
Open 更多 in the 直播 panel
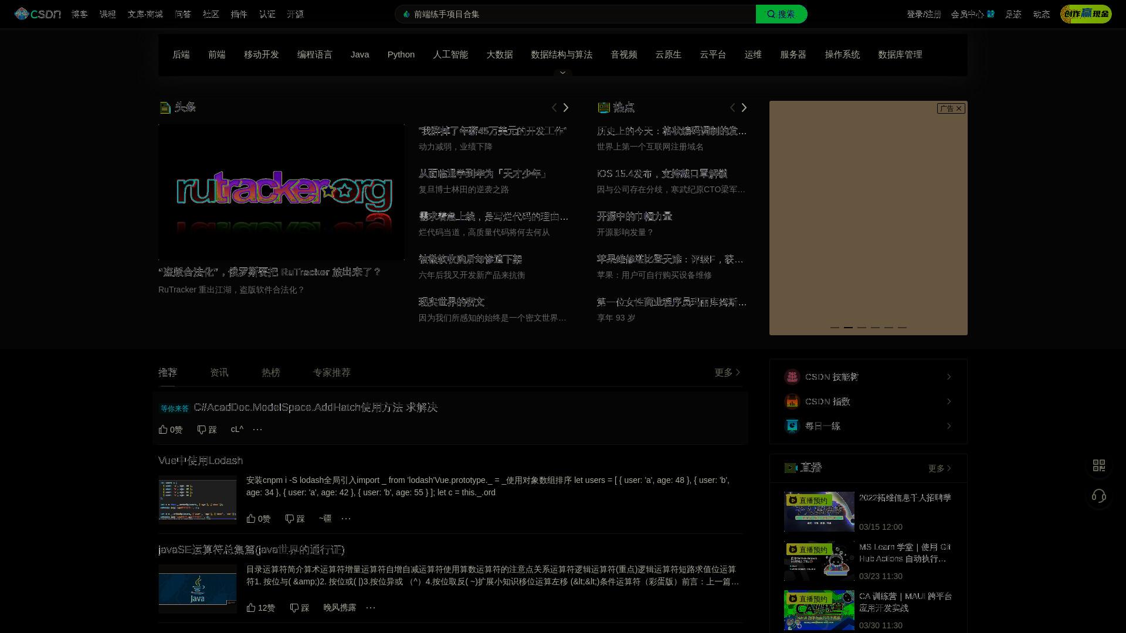[x=940, y=468]
